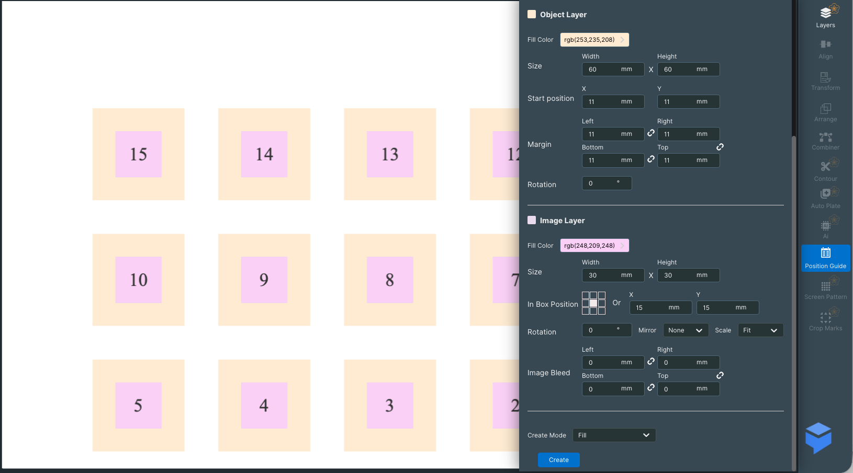Select the Crop Marks tool
853x473 pixels.
(x=825, y=321)
